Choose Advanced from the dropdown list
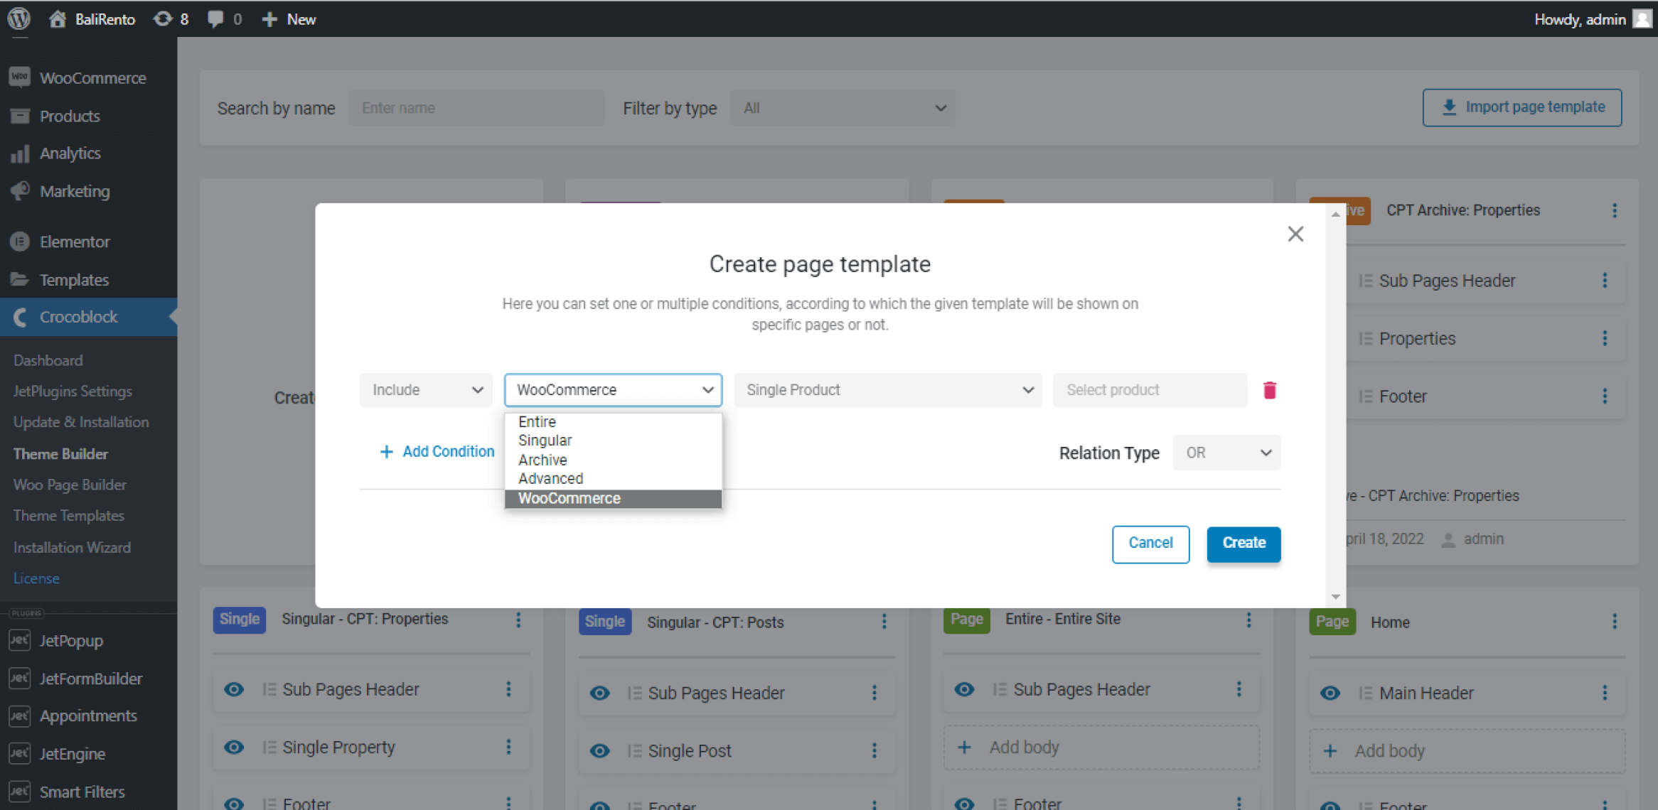 point(613,479)
